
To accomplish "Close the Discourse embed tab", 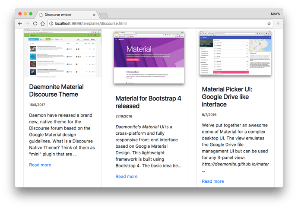I will click(95, 14).
